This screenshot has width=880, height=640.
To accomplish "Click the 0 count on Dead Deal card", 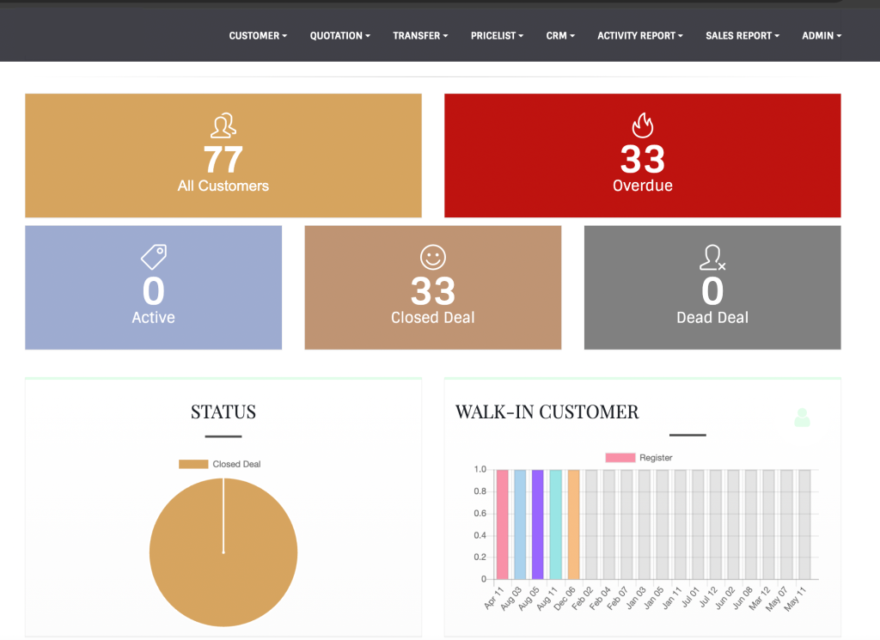I will (x=712, y=291).
